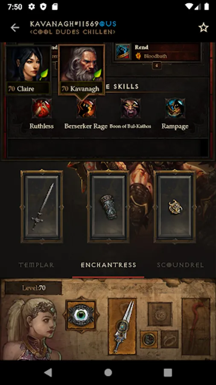The height and width of the screenshot is (385, 216).
Task: Tap the Android home navigation button
Action: [x=108, y=373]
